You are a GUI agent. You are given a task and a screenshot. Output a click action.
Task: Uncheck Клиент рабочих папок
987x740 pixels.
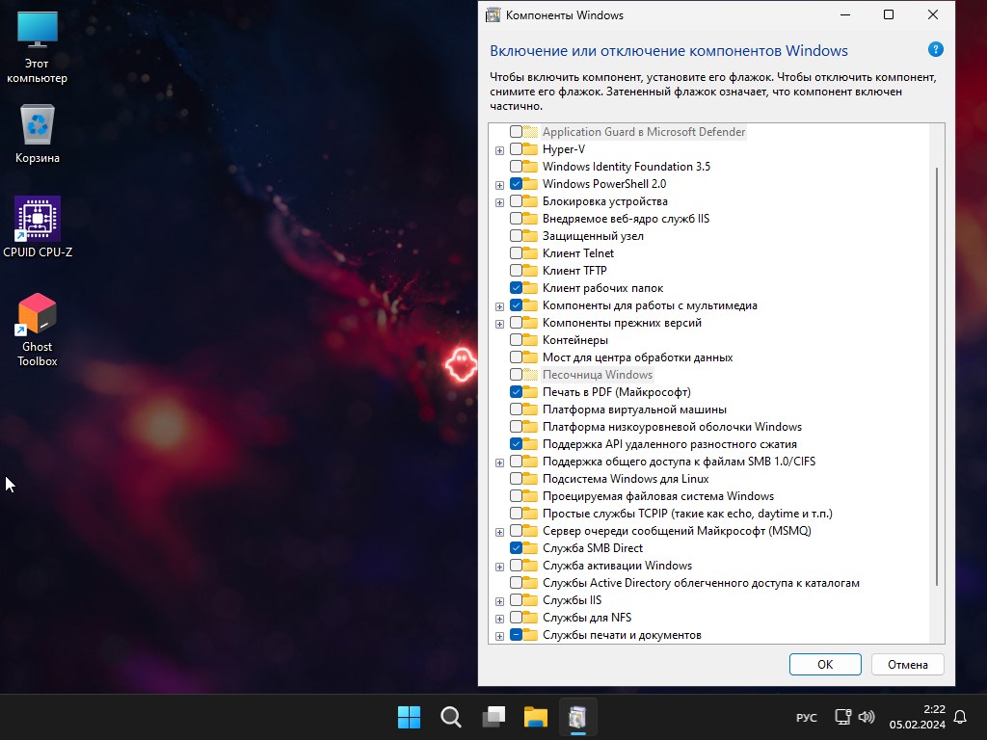click(x=516, y=287)
